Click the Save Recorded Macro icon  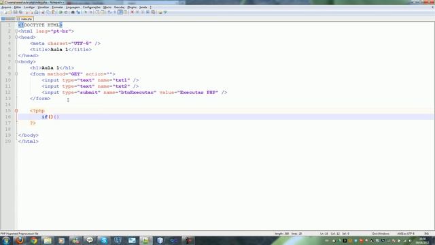point(153,12)
